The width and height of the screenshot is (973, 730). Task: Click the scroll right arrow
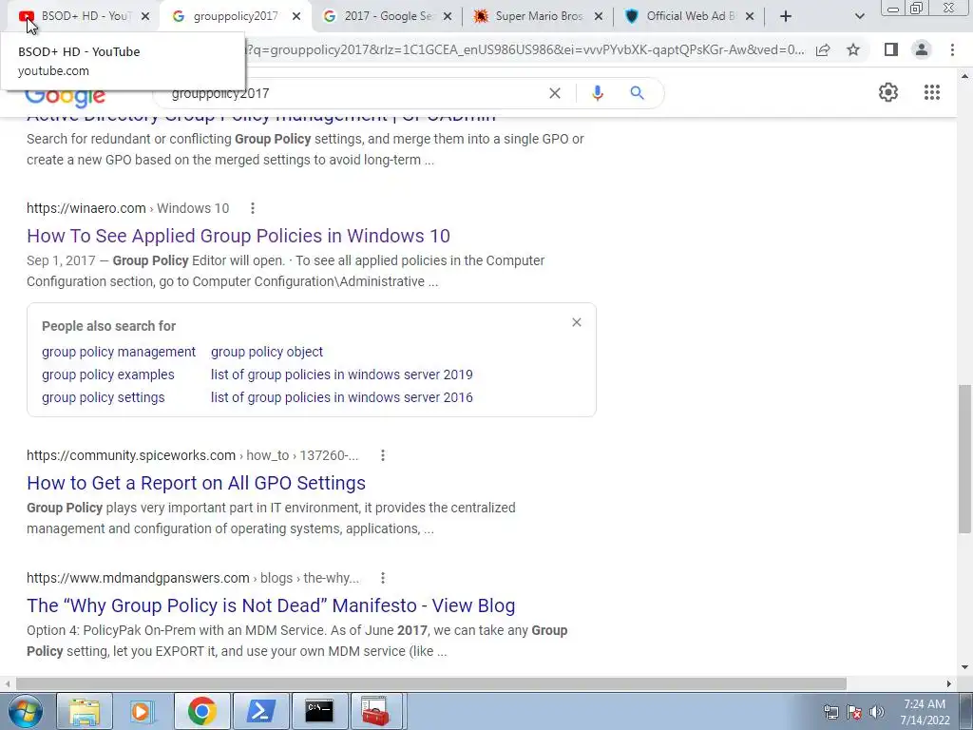click(x=949, y=683)
